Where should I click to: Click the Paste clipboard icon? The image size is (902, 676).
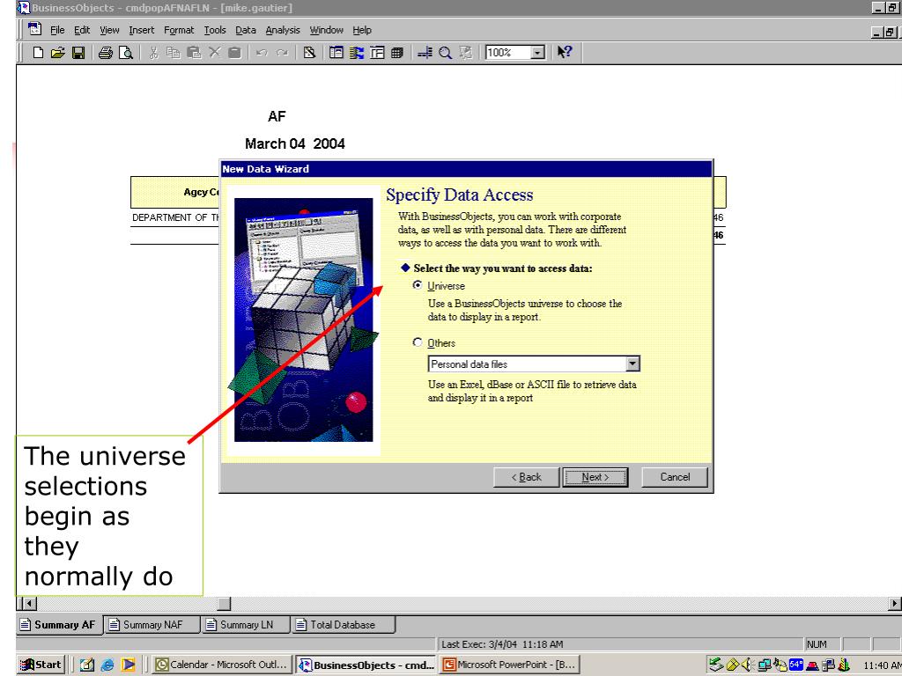pyautogui.click(x=195, y=53)
